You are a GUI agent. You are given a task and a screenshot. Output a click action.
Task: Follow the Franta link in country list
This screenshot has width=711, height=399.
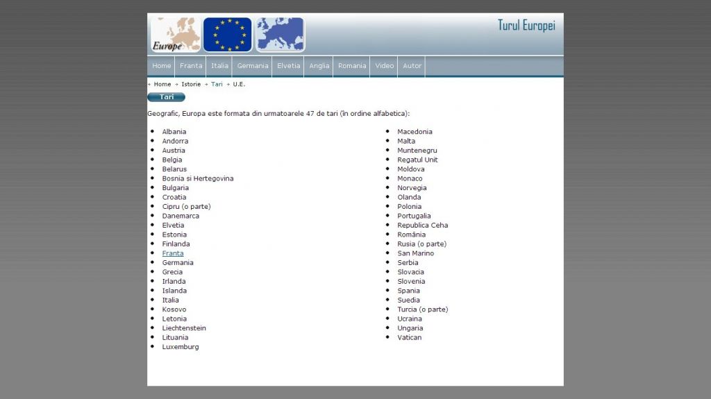tap(173, 253)
